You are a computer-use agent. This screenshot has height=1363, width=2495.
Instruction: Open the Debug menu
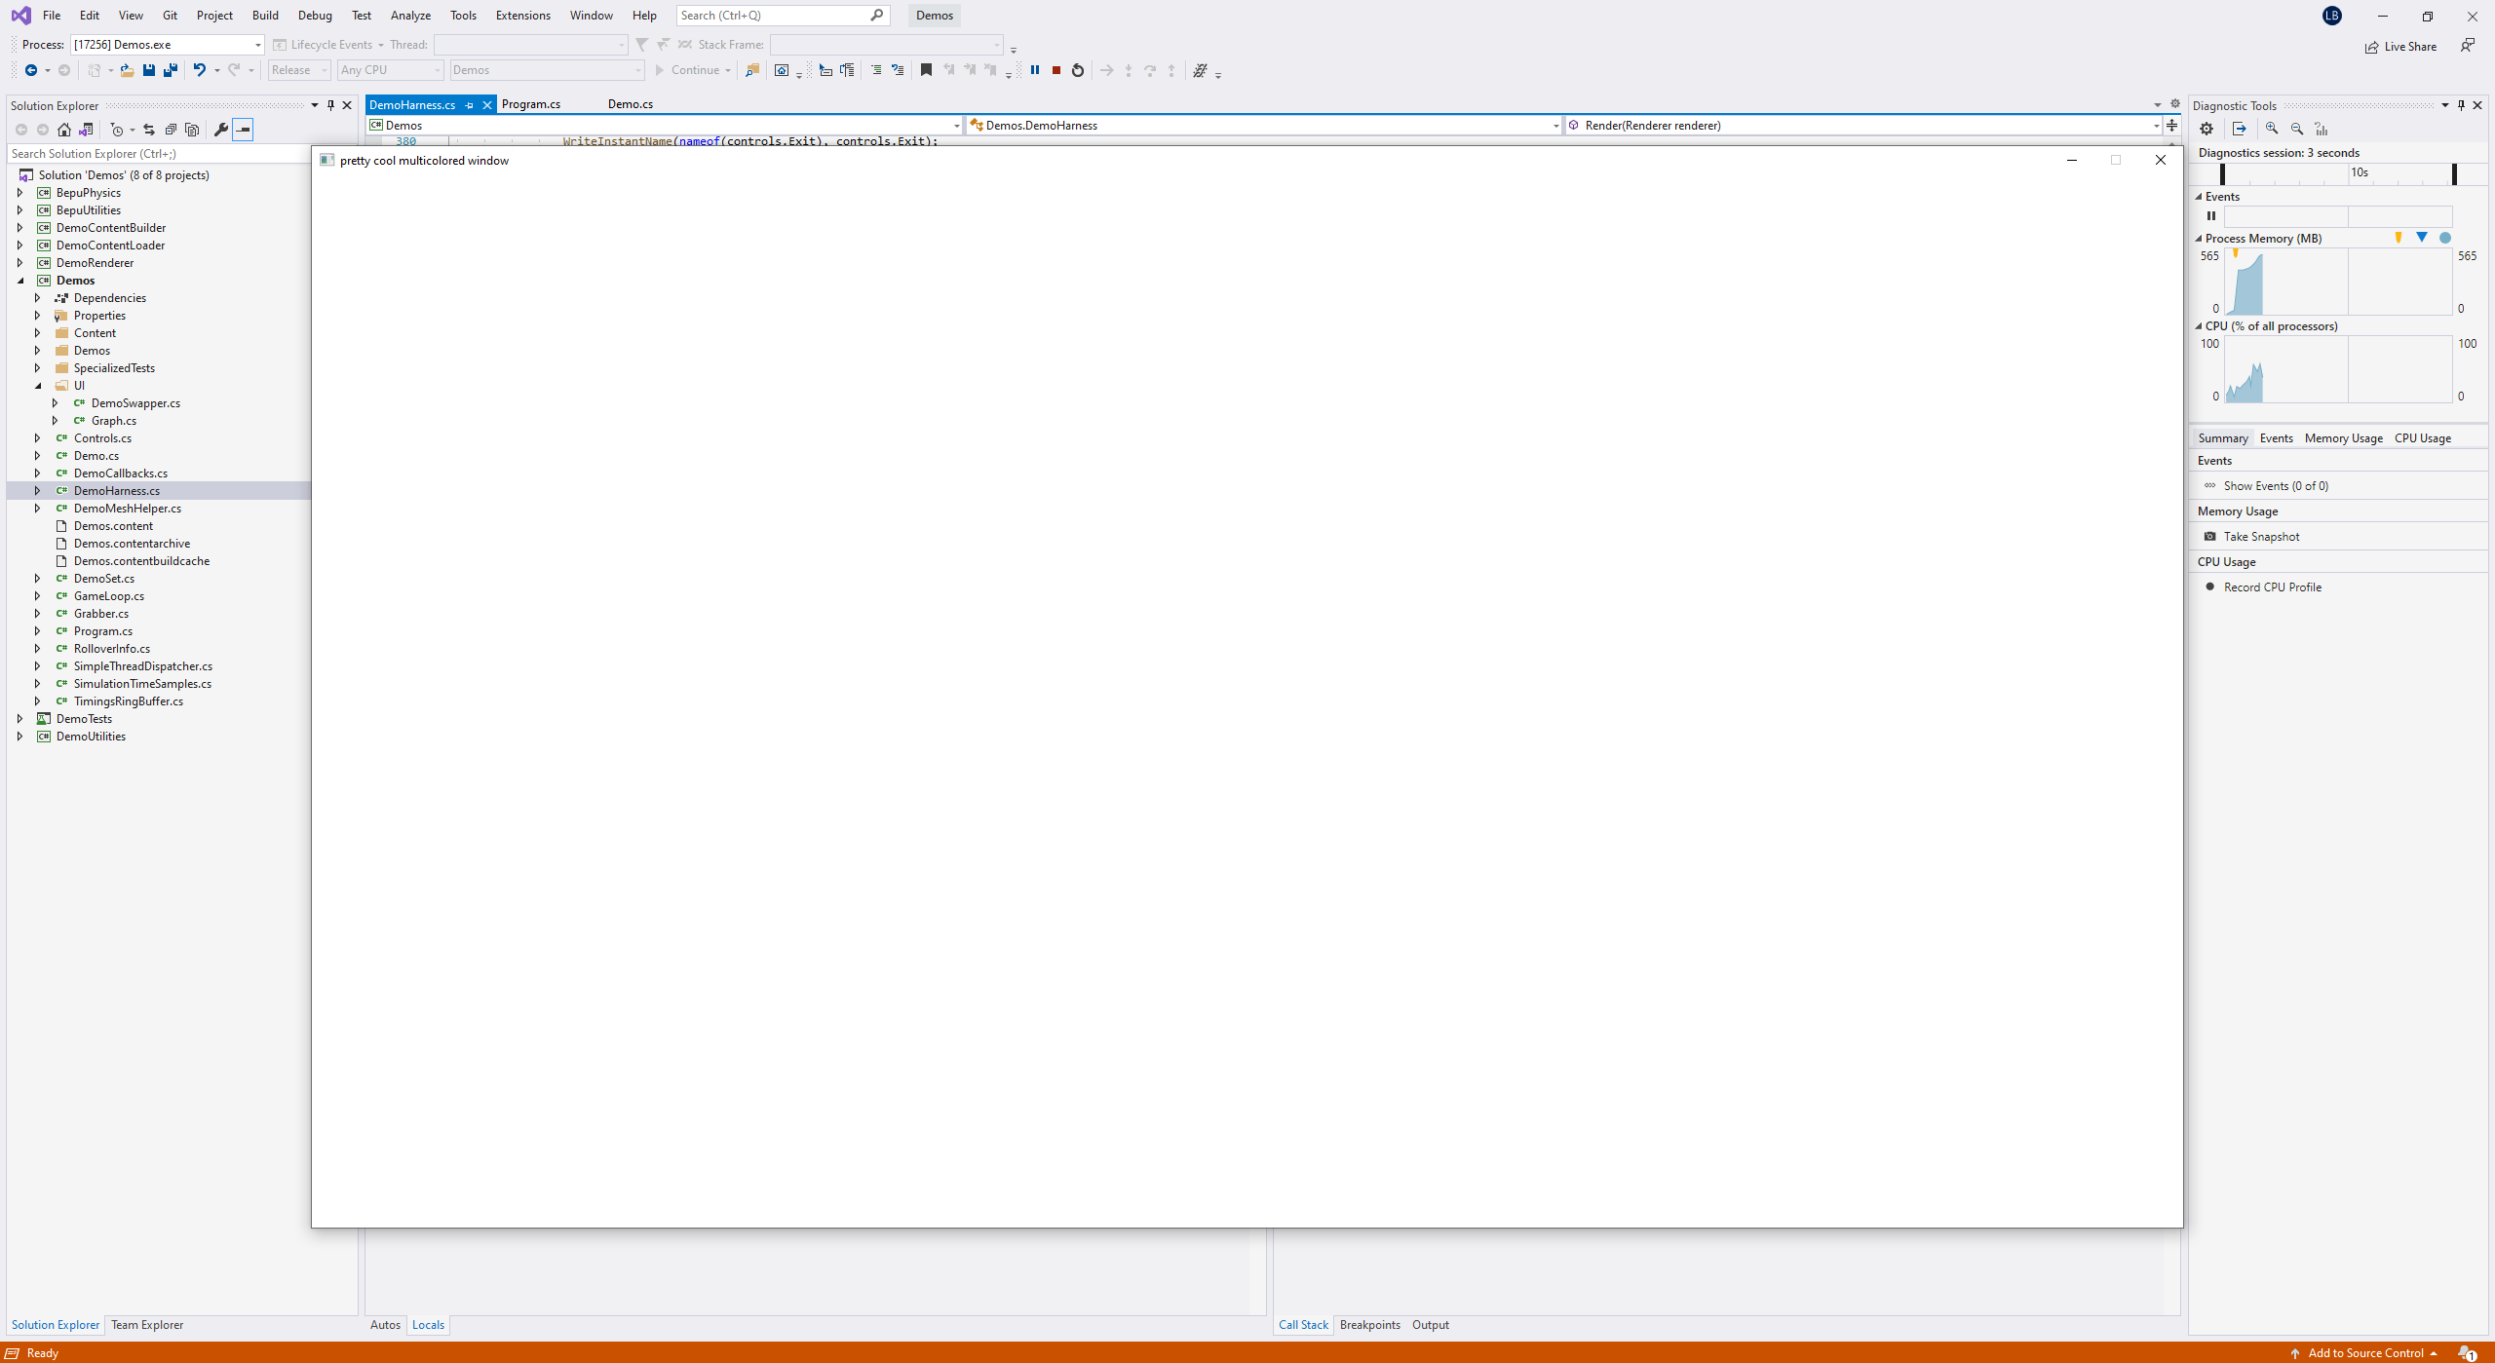[x=314, y=15]
